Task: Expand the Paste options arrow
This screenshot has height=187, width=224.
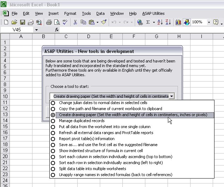Action: [x=97, y=22]
